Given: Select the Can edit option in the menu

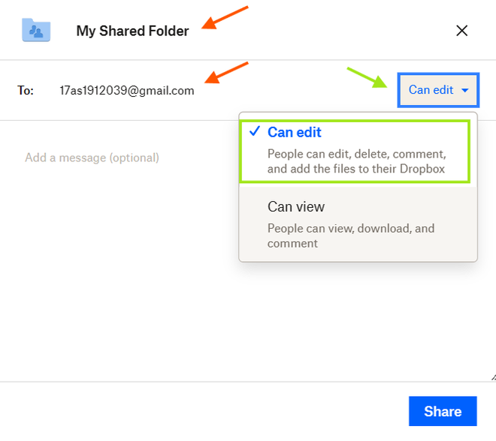Looking at the screenshot, I should 295,133.
